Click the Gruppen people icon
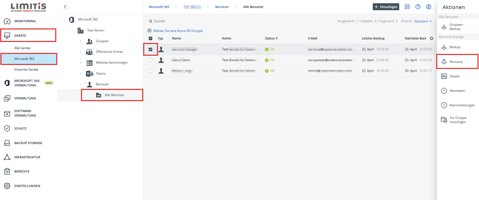This screenshot has height=200, width=479. click(89, 41)
